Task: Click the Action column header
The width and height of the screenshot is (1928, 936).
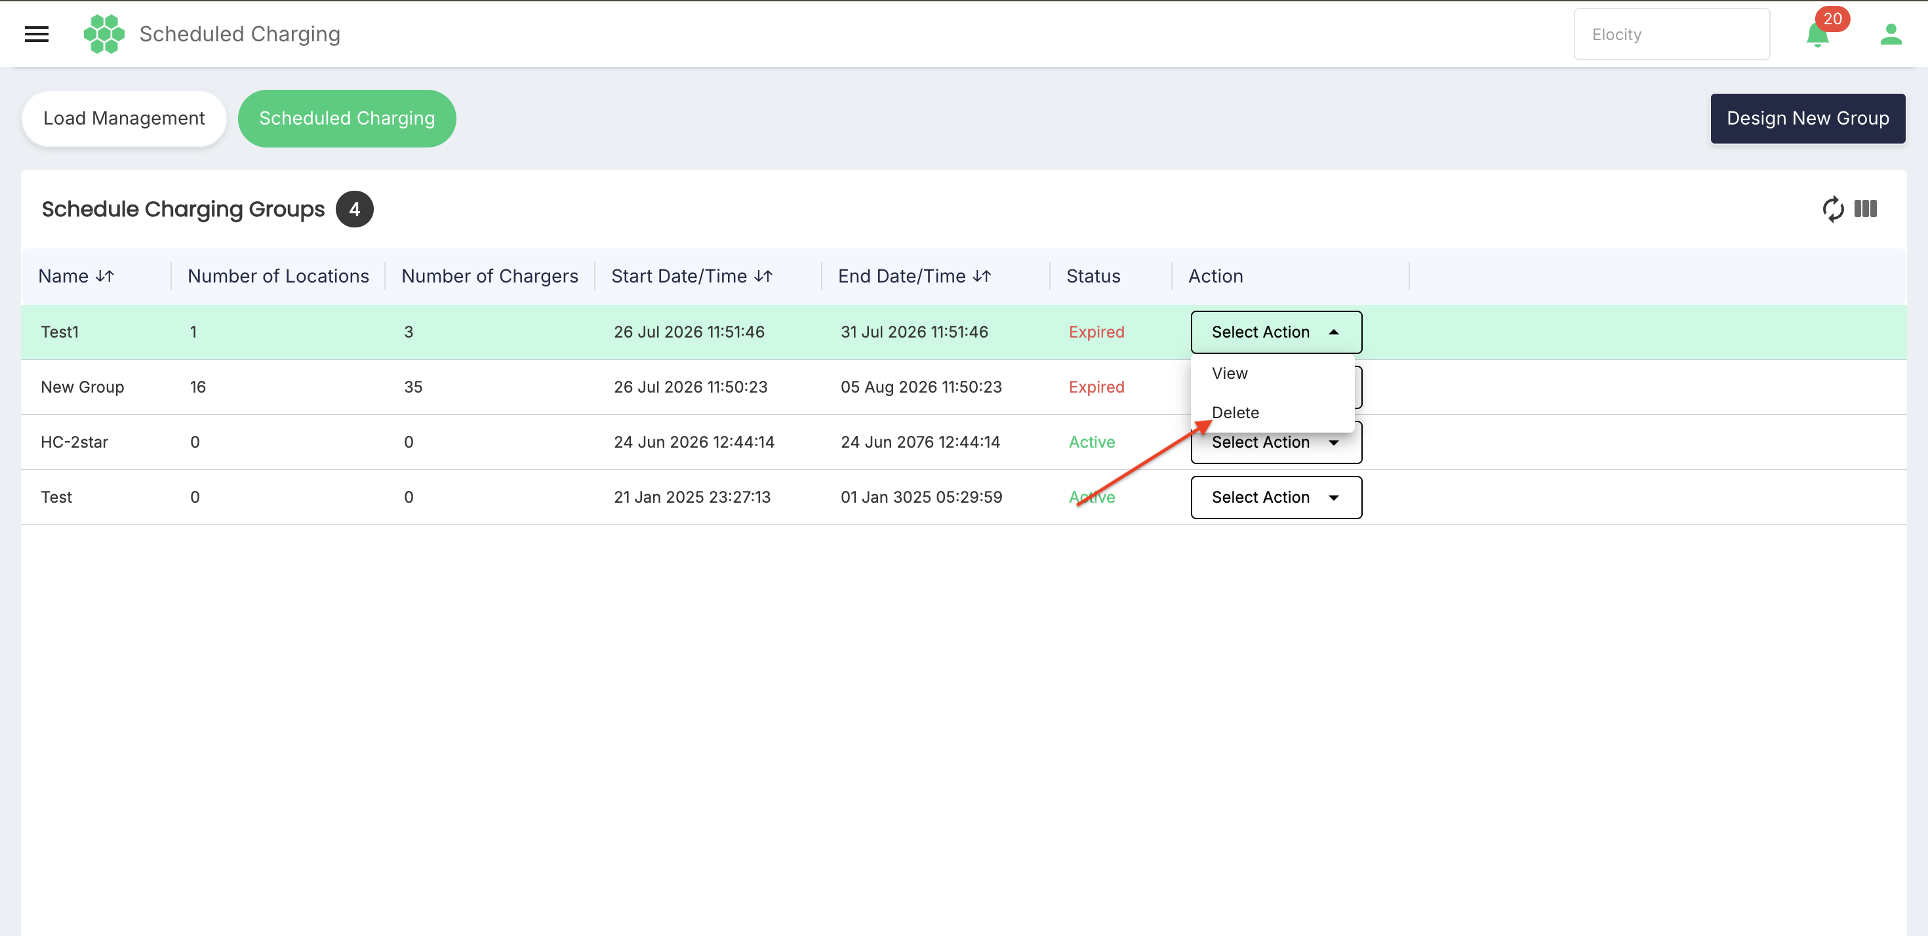Action: pyautogui.click(x=1215, y=276)
